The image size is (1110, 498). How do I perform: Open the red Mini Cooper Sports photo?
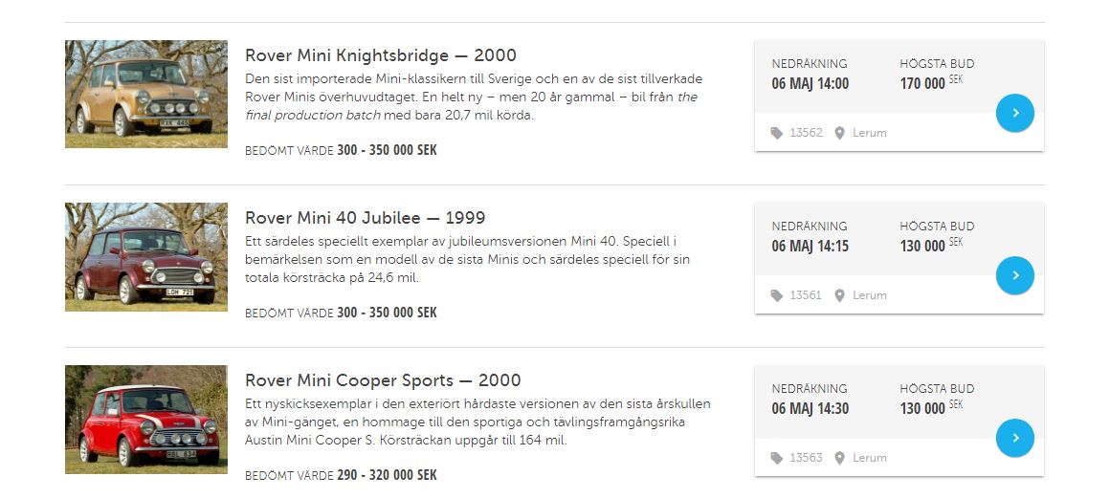click(146, 419)
